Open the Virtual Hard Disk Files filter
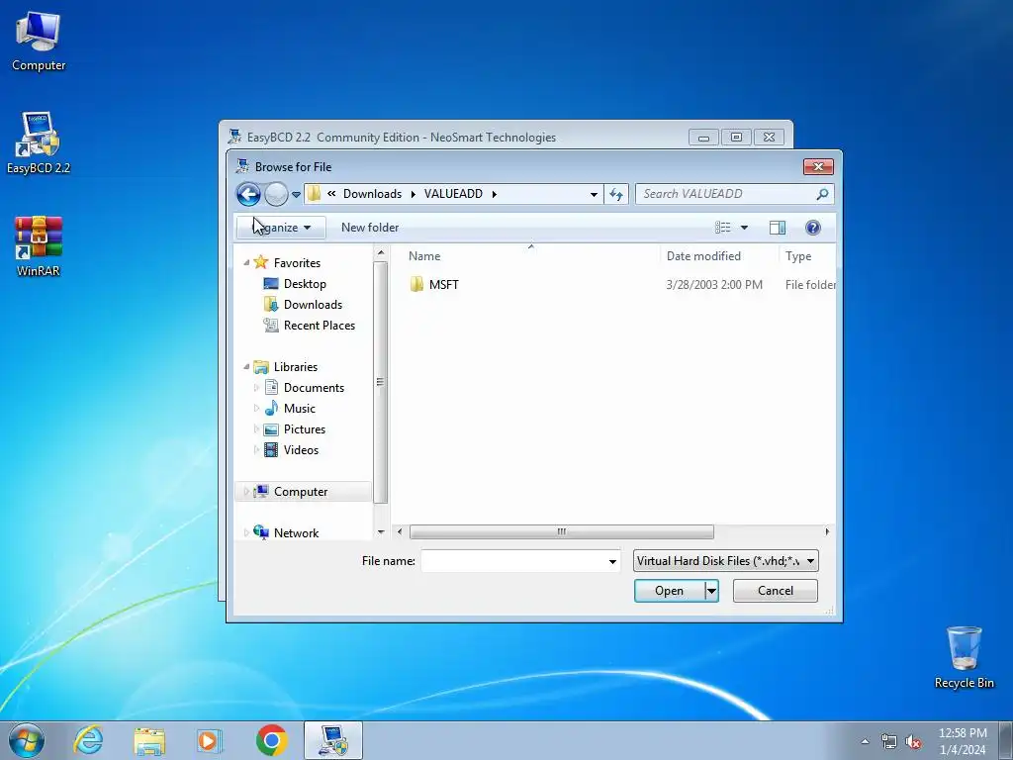The width and height of the screenshot is (1013, 760). (x=725, y=561)
